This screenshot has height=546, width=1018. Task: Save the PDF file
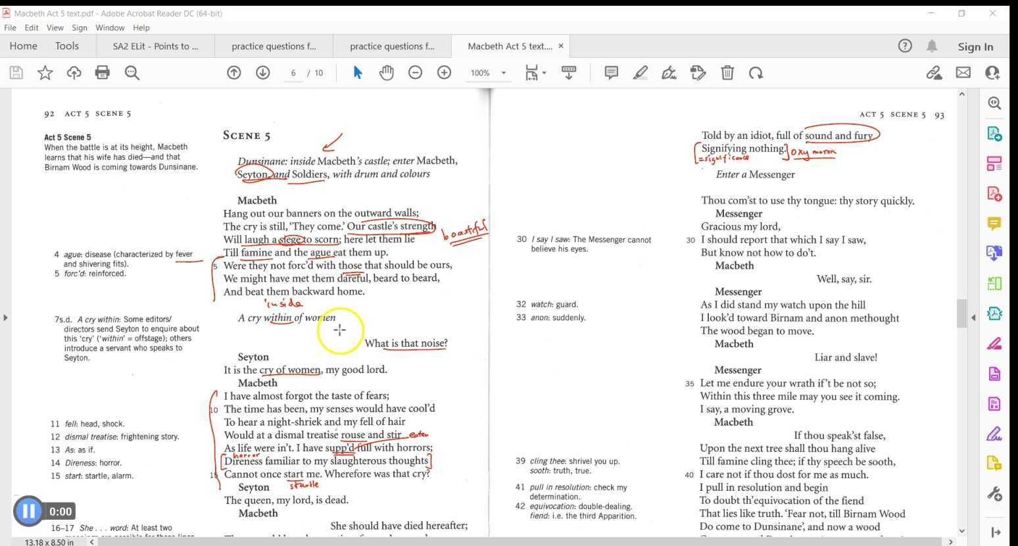coord(16,72)
